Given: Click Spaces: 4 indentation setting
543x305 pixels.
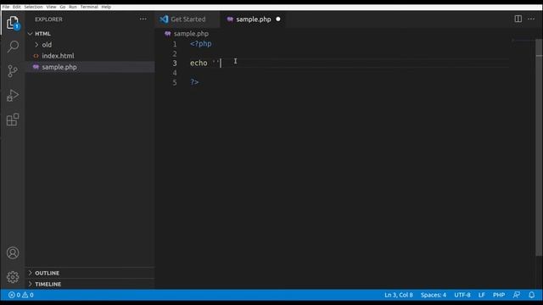Looking at the screenshot, I should [434, 295].
